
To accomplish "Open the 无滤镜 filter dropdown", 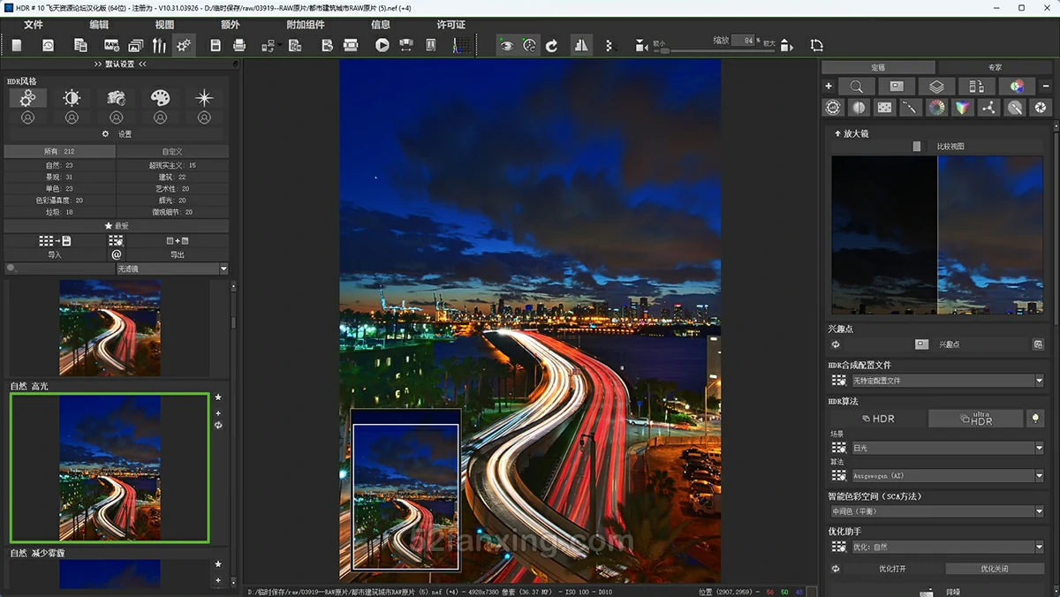I will click(172, 268).
